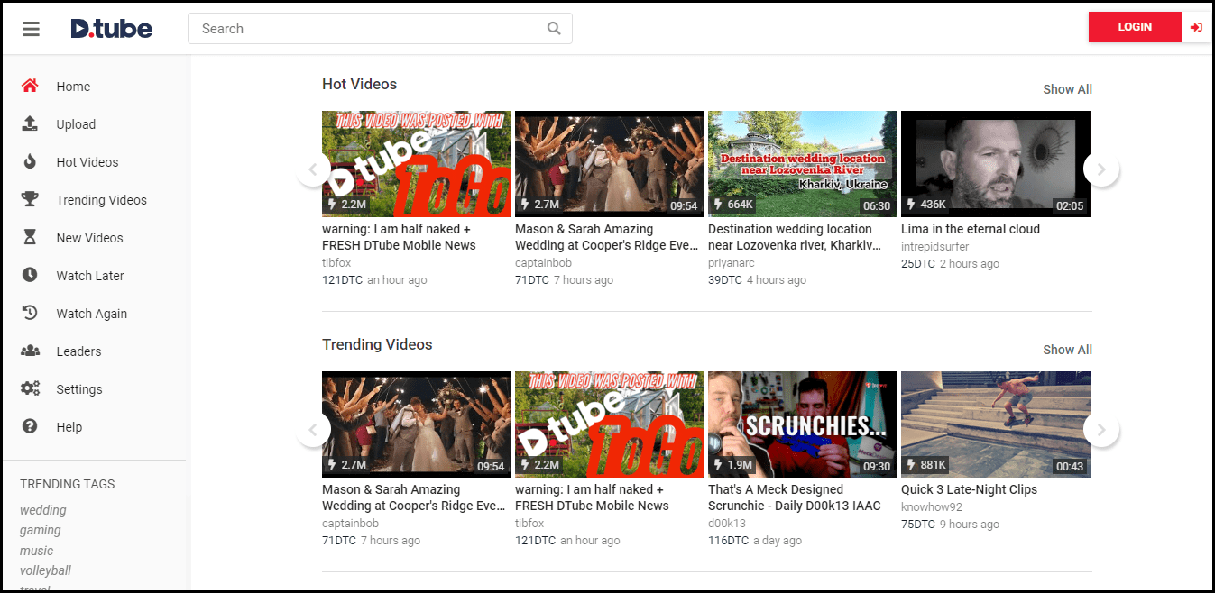Go back in Trending carousel with left chevron
Viewport: 1215px width, 593px height.
314,429
